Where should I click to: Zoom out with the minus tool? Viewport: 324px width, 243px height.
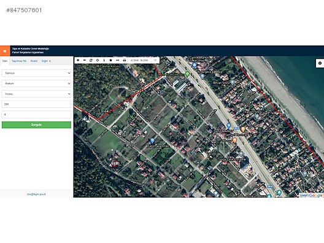(x=84, y=60)
